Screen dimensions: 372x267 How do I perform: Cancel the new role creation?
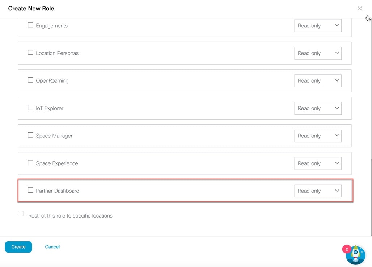52,247
